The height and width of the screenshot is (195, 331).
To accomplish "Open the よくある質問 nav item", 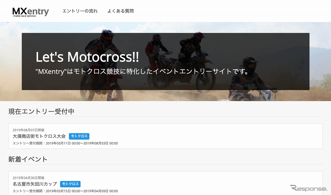I will click(121, 11).
